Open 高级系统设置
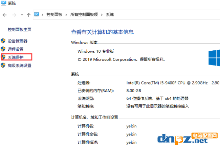Viewport: 220px width, 147px height. pyautogui.click(x=20, y=66)
